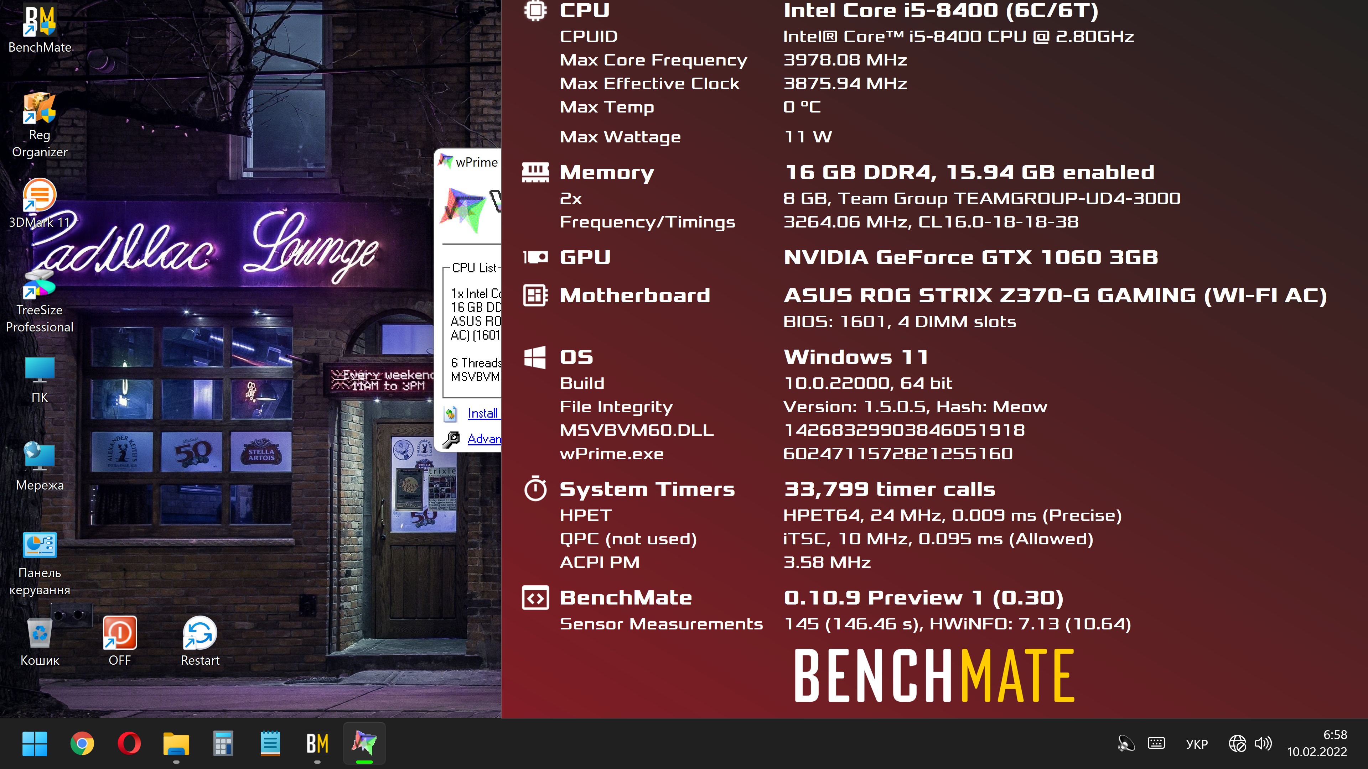Click the Max Wattage 11 W value

(808, 137)
